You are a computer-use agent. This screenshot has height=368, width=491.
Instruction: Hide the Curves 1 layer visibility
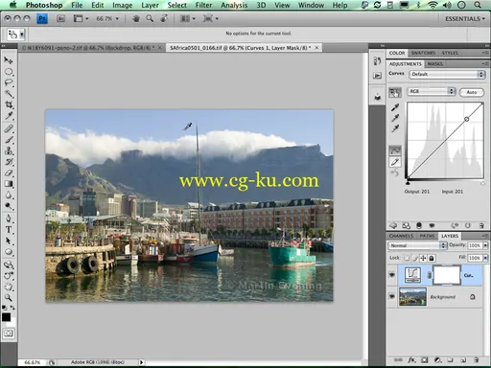(392, 275)
